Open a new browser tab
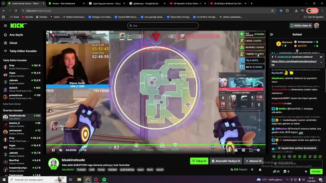This screenshot has height=183, width=326. point(252,4)
